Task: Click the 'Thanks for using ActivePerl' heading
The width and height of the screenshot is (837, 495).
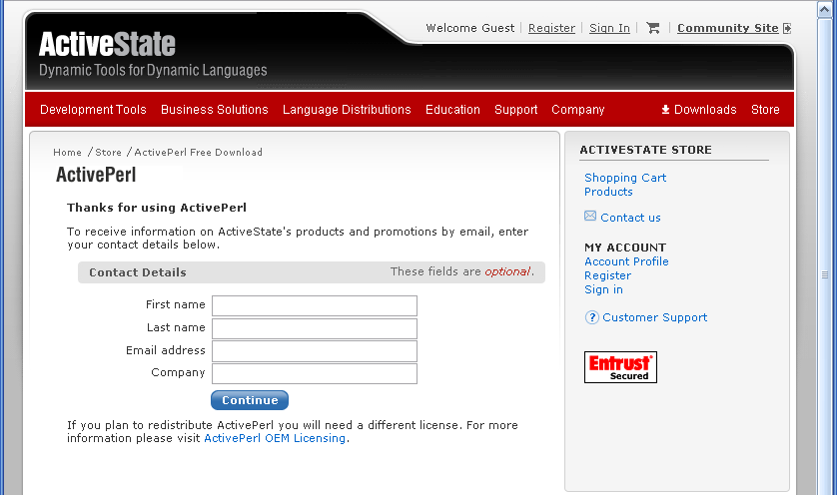Action: tap(157, 208)
